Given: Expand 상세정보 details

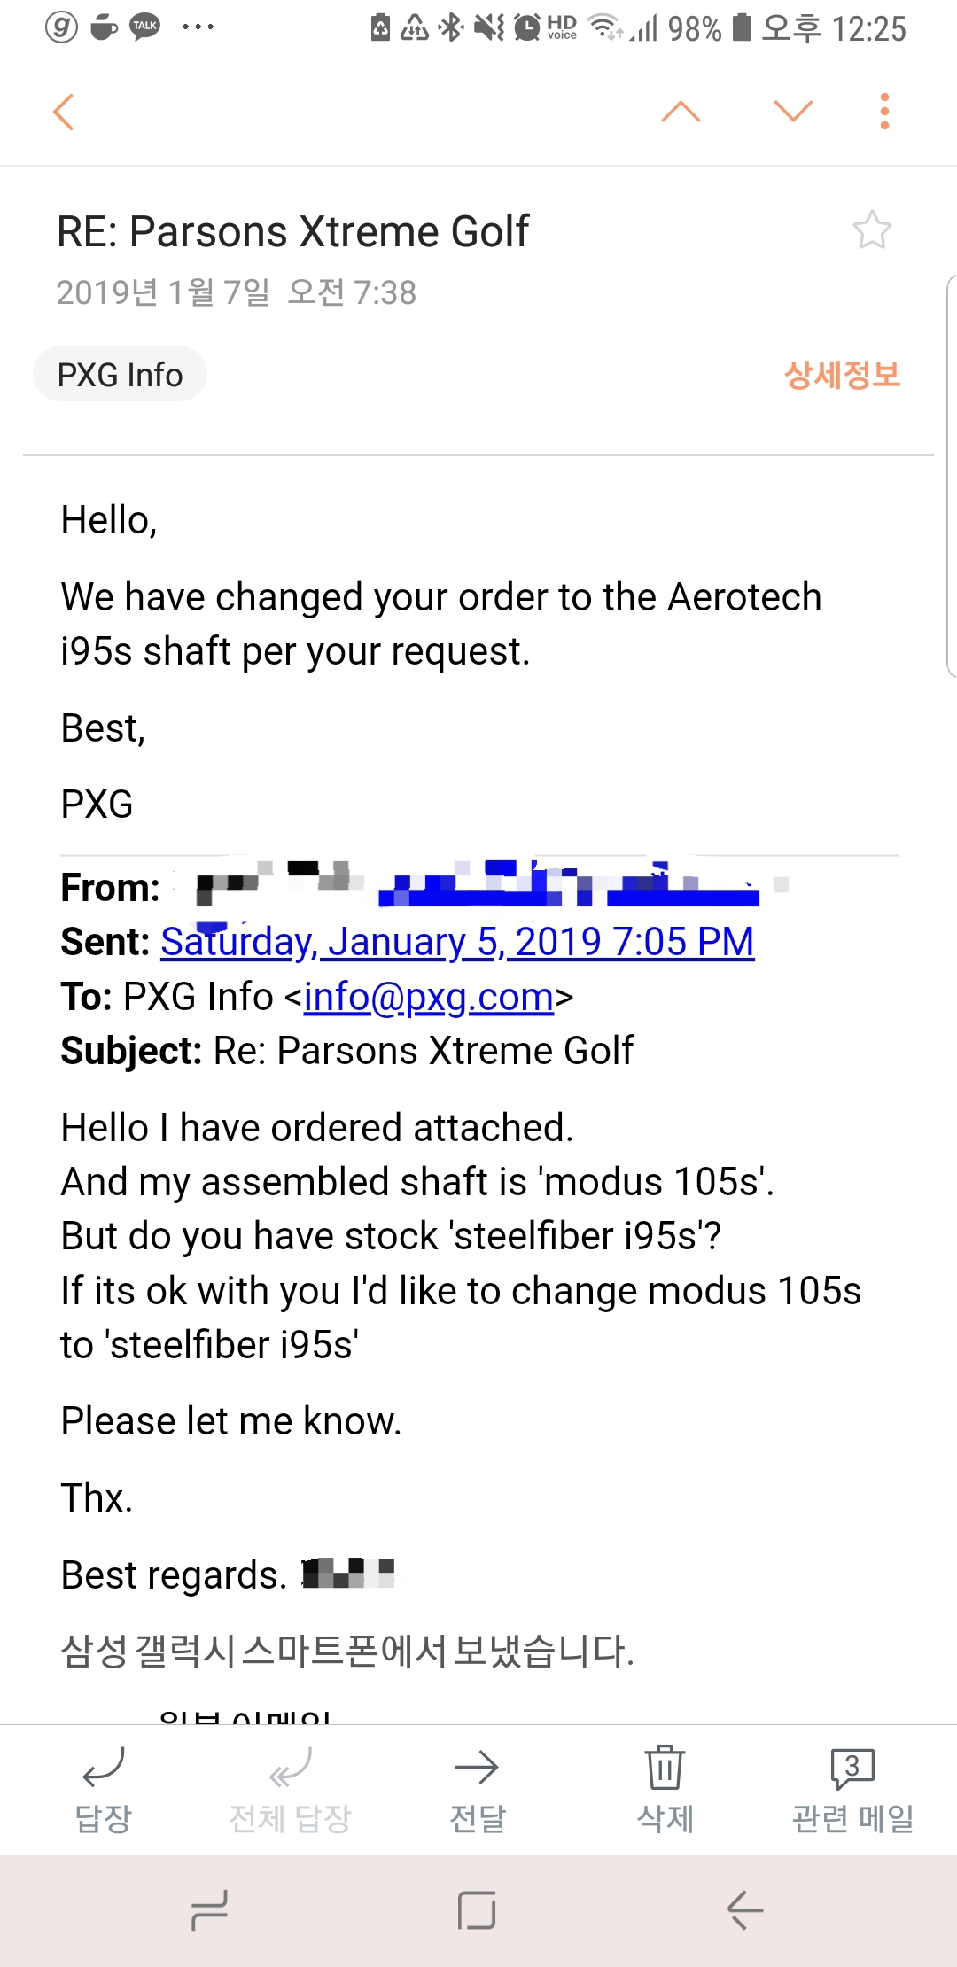Looking at the screenshot, I should [842, 375].
